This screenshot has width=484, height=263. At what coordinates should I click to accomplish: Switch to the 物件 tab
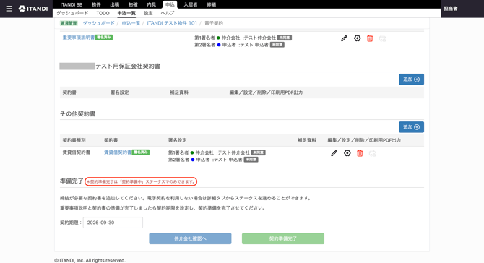pyautogui.click(x=96, y=4)
